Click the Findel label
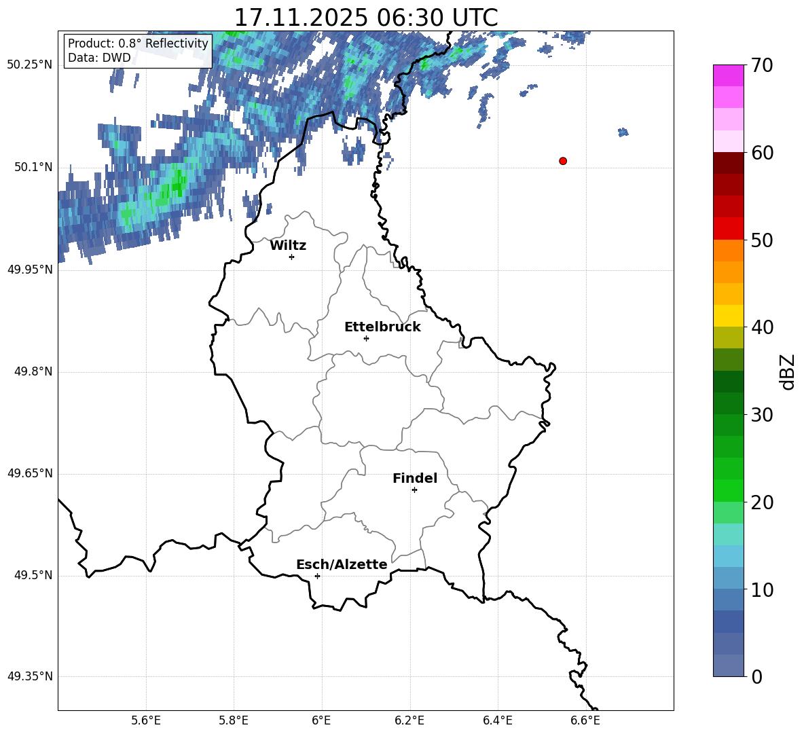This screenshot has height=734, width=804. 415,478
